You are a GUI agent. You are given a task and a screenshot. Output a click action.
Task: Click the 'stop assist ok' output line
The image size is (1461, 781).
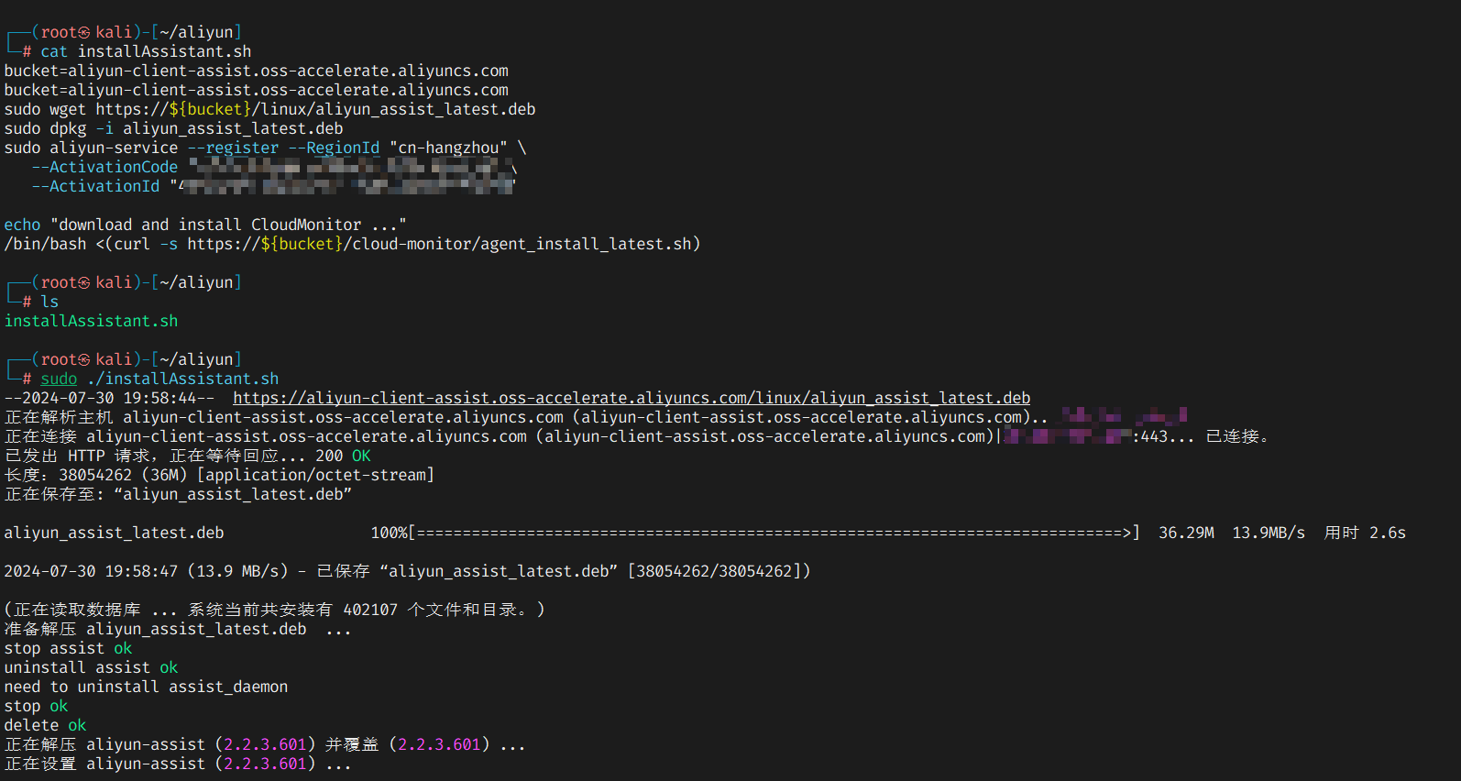[x=68, y=648]
